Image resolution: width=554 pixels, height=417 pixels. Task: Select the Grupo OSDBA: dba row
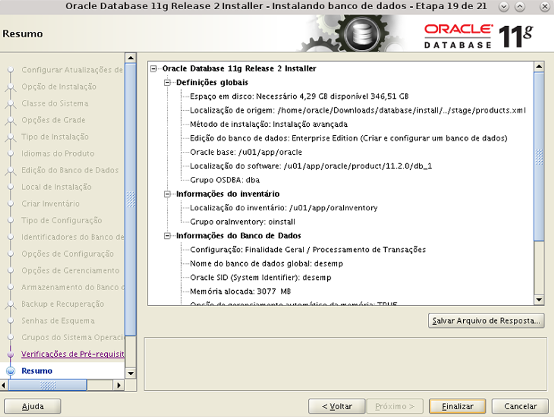(x=225, y=180)
